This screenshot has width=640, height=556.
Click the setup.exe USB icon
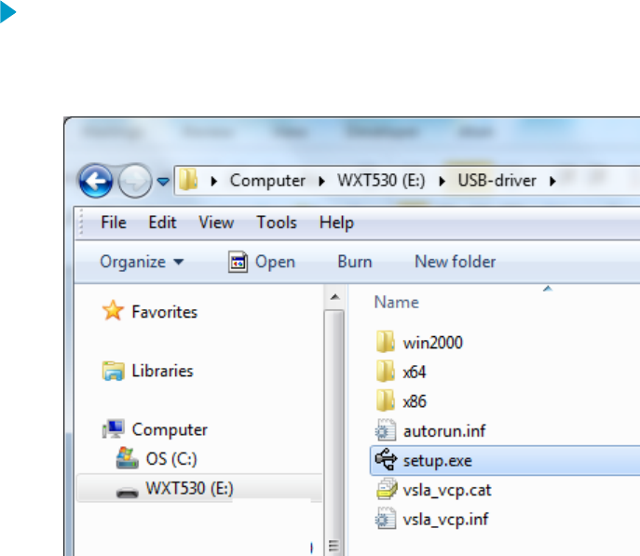click(x=386, y=460)
